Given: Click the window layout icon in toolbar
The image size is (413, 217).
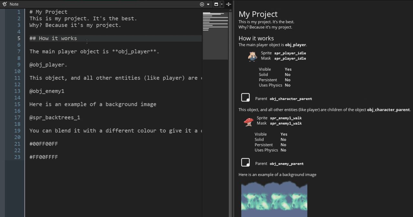Looking at the screenshot, I should [216, 4].
